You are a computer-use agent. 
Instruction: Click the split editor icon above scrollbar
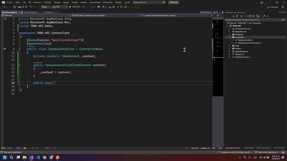tap(218, 16)
